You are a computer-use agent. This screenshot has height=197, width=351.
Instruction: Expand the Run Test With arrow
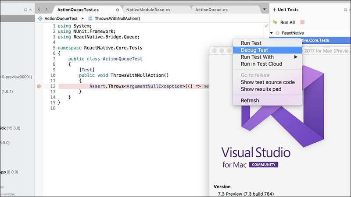click(x=296, y=57)
